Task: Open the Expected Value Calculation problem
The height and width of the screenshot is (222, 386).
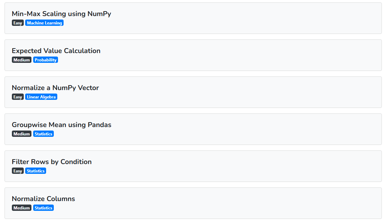Action: click(x=56, y=51)
